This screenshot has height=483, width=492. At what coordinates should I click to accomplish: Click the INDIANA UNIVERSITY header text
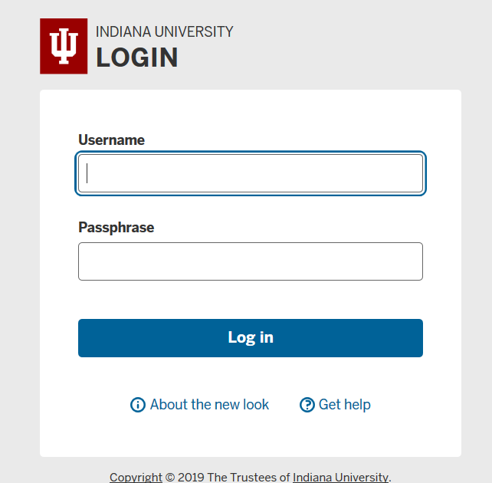pos(164,32)
